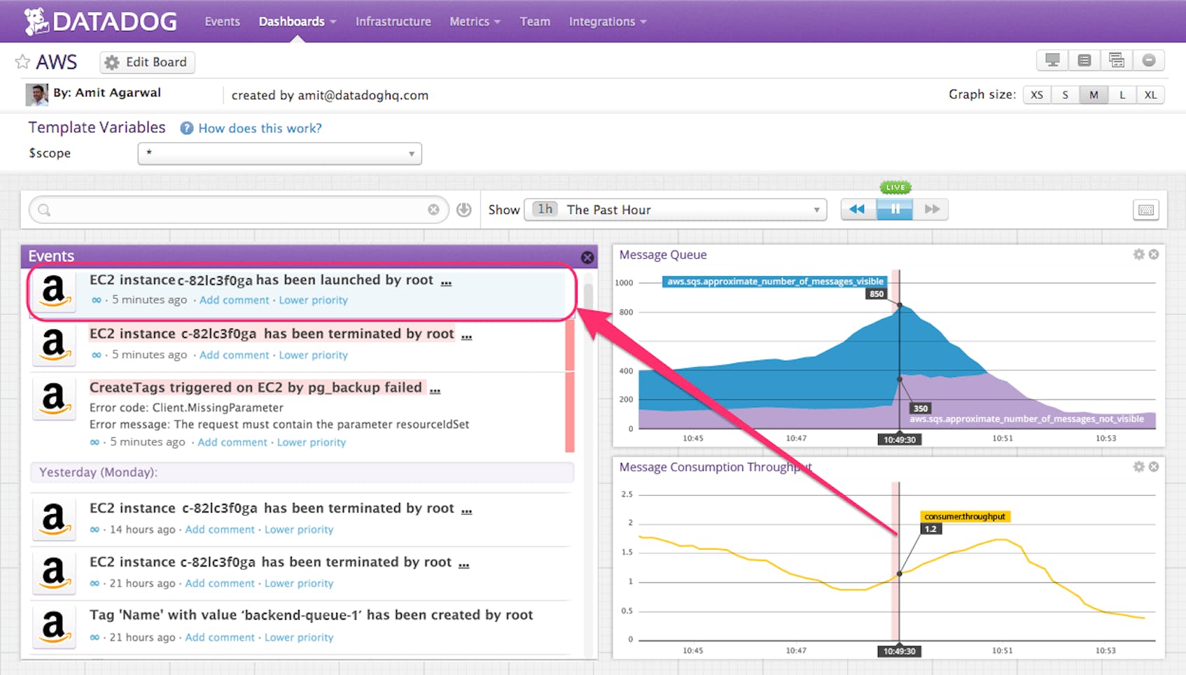This screenshot has width=1186, height=675.
Task: Click the list view icon
Action: [x=1084, y=61]
